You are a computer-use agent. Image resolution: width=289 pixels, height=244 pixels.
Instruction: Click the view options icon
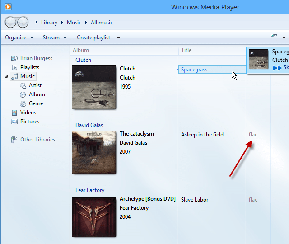274,37
